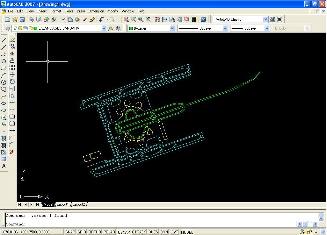Open the Dimension menu
The image size is (327, 235).
click(x=96, y=11)
